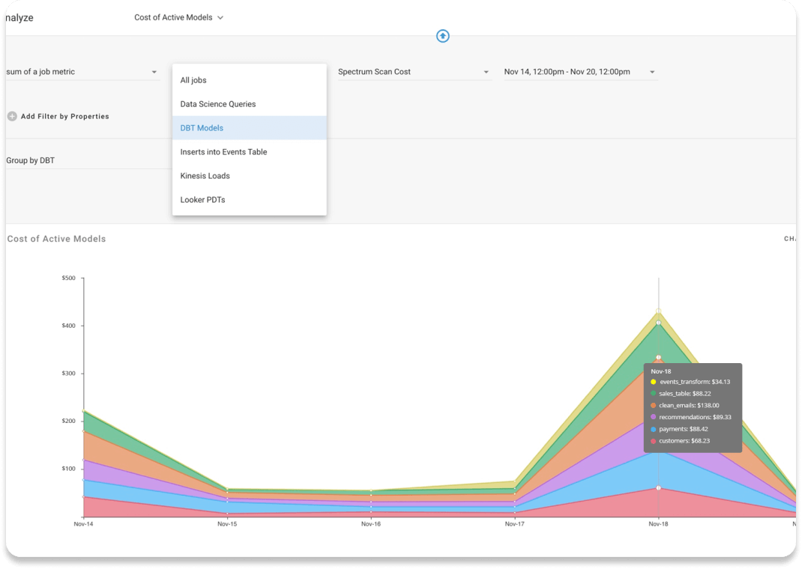The image size is (802, 569).
Task: Select Kinesis Loads in the menu
Action: click(x=205, y=176)
